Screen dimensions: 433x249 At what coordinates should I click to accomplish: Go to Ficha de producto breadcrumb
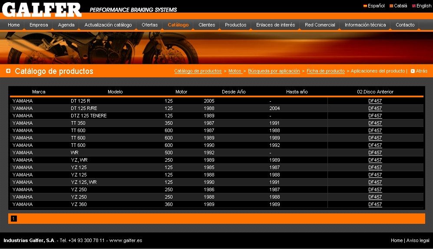tap(326, 71)
